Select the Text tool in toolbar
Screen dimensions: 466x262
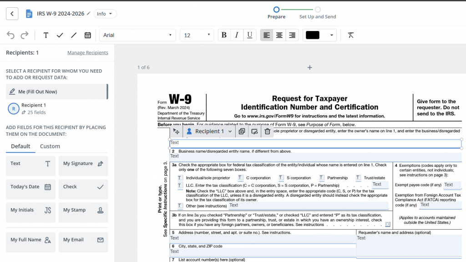click(x=46, y=35)
